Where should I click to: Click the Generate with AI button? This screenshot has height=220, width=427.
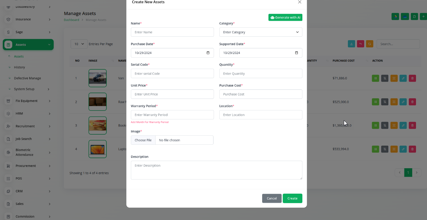285,18
